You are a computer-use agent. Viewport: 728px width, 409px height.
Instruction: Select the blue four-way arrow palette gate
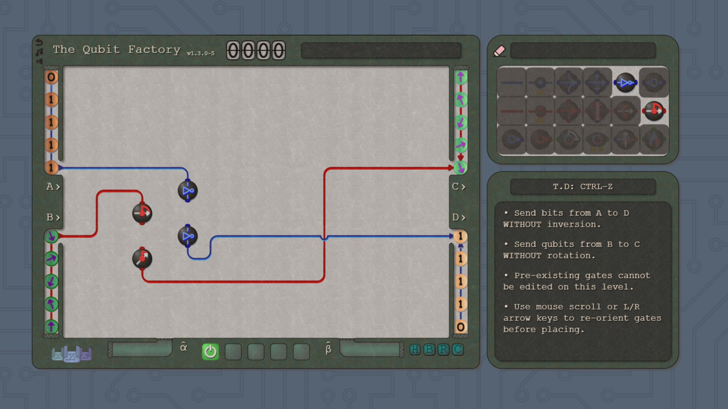(x=597, y=83)
